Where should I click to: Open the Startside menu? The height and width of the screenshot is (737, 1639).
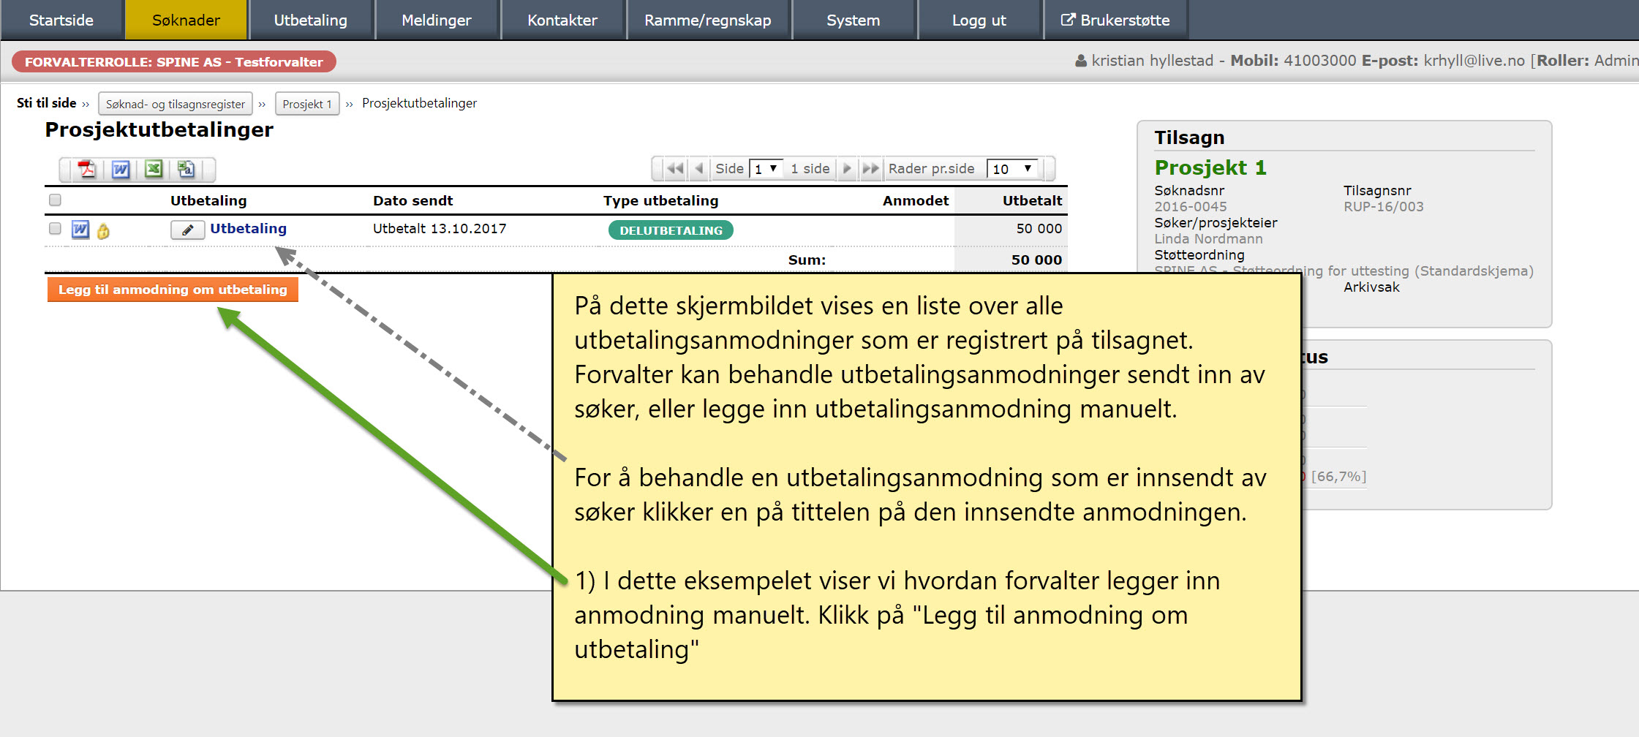pos(61,20)
